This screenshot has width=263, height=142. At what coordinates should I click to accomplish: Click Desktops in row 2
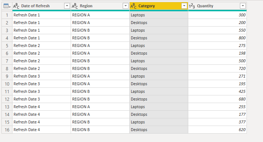point(139,23)
